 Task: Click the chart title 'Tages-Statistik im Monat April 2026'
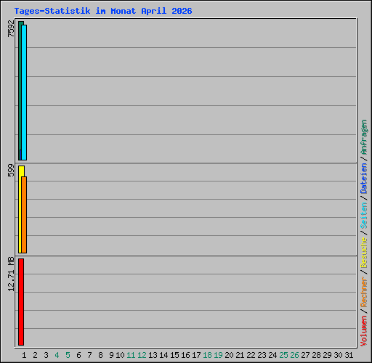[103, 11]
